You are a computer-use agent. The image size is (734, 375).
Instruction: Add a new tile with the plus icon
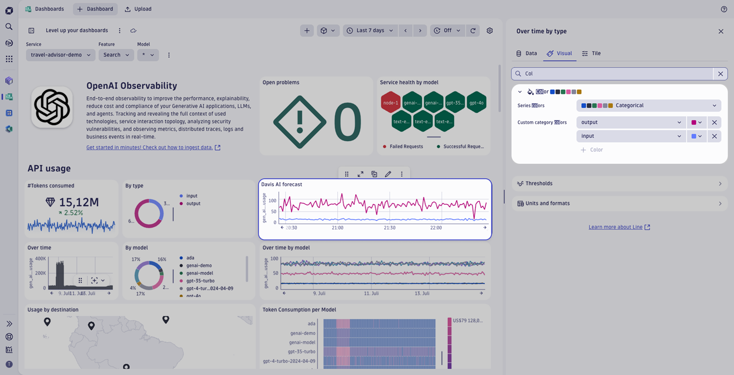point(307,30)
